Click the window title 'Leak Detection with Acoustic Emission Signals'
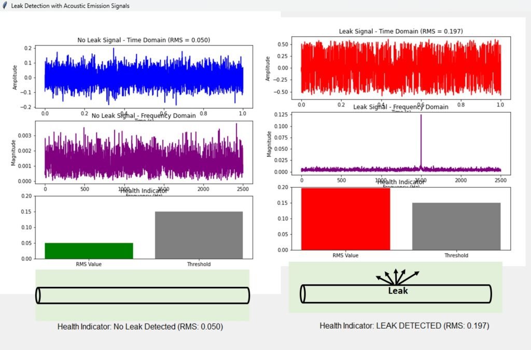531x350 pixels. (71, 6)
